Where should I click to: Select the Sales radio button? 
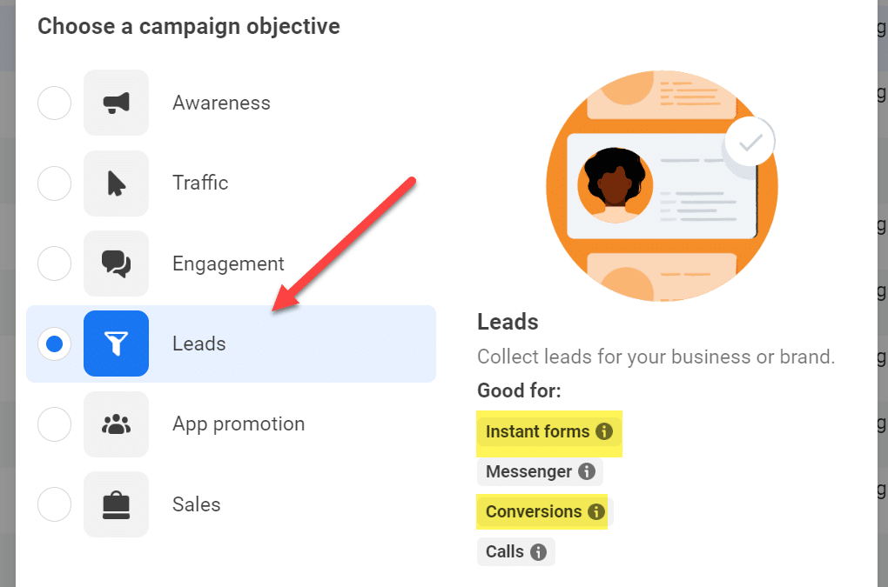[54, 504]
